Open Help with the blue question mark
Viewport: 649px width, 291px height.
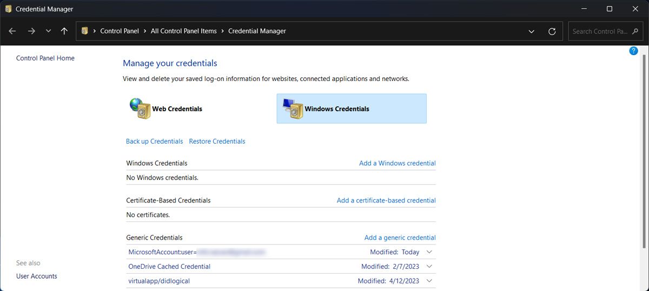coord(634,51)
